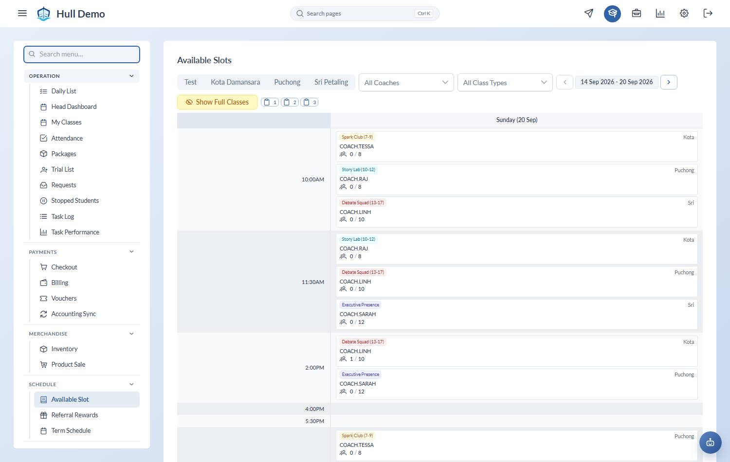Collapse the Schedule menu section
Viewport: 730px width, 462px height.
[82, 384]
